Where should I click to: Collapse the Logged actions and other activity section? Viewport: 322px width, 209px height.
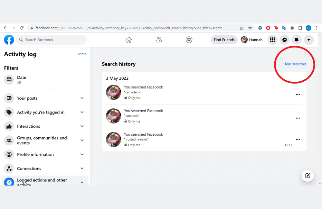tap(82, 182)
